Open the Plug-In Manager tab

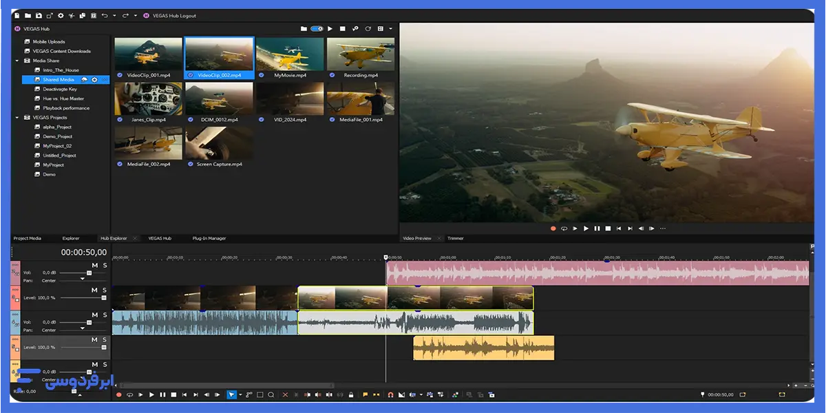click(209, 238)
